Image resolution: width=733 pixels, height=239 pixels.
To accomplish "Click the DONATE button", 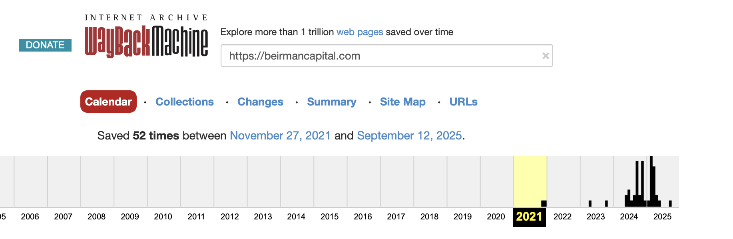I will 45,45.
